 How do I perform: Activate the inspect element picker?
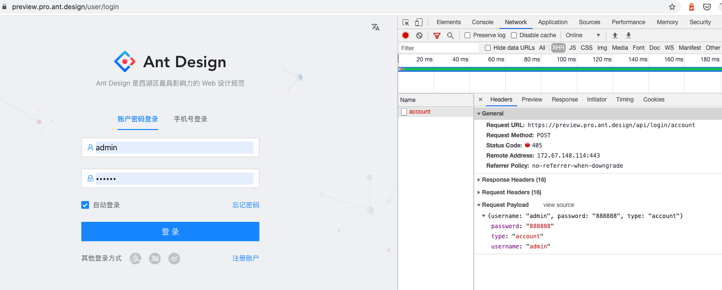(x=406, y=22)
